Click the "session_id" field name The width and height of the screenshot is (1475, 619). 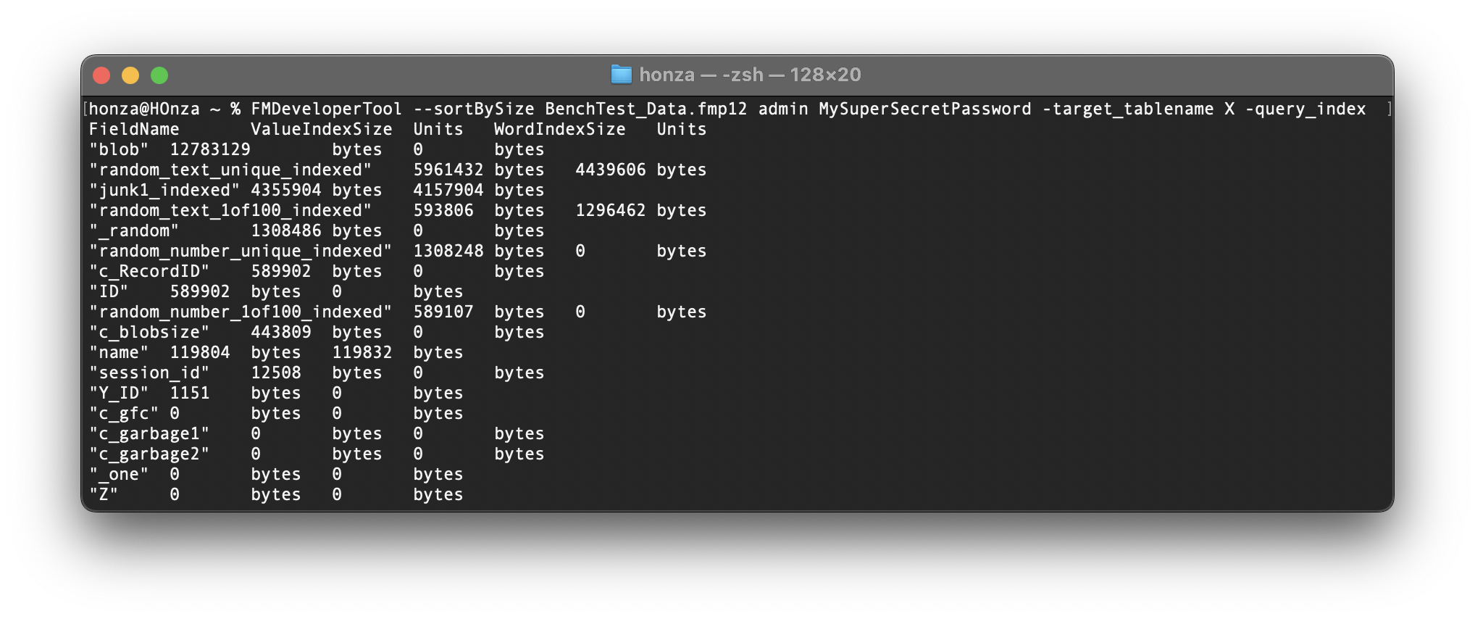149,373
